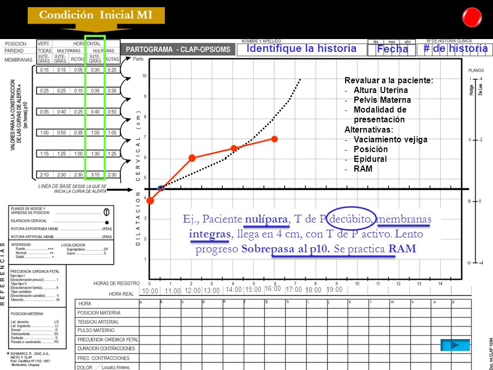Click the 'TODAS' parity header

coord(45,51)
